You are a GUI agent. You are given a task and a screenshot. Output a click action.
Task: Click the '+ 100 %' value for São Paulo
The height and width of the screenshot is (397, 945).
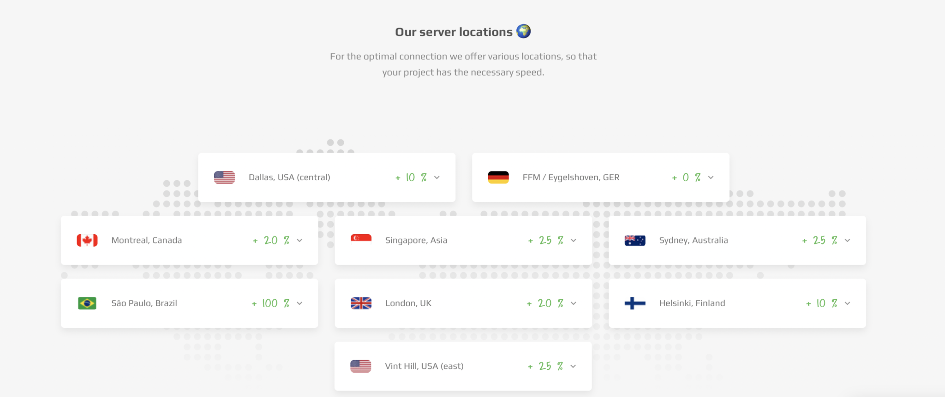coord(271,303)
